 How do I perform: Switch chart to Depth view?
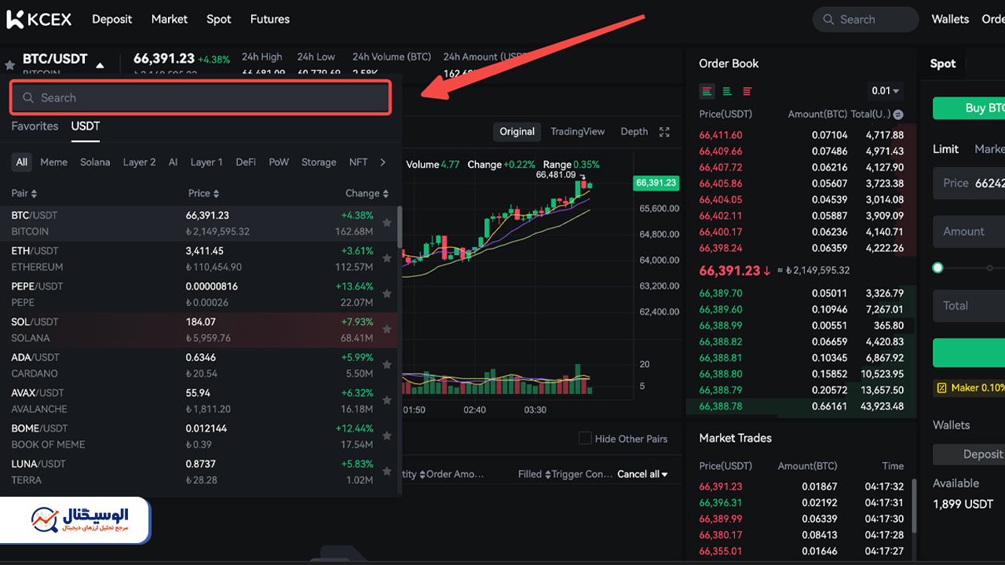pos(634,132)
